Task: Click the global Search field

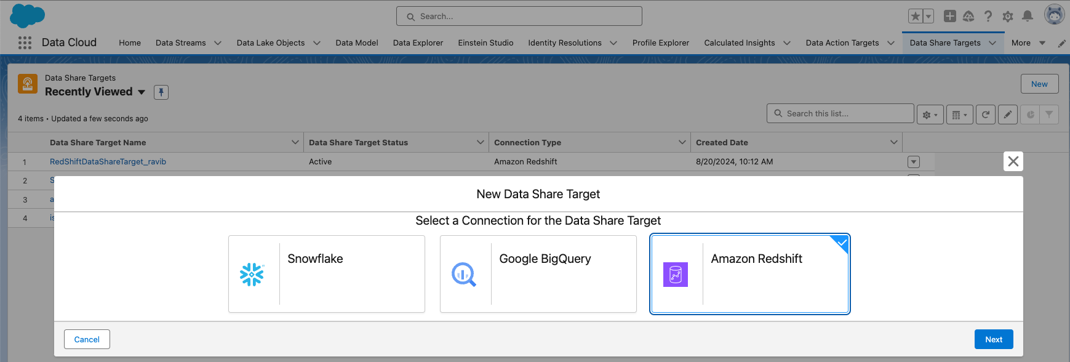Action: click(519, 17)
